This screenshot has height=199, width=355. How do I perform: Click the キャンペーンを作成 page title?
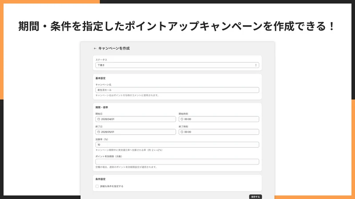coord(114,48)
